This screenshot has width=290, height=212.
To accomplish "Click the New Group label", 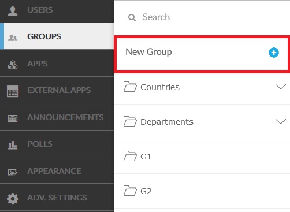I will pos(148,52).
